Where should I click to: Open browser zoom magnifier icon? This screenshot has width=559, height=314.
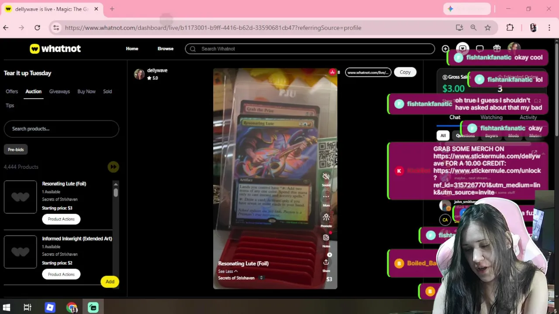click(473, 28)
